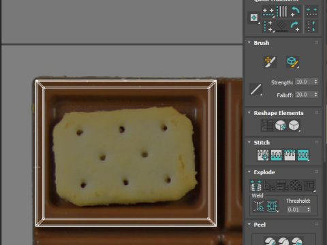Click the Weld Threshold value field

296,210
